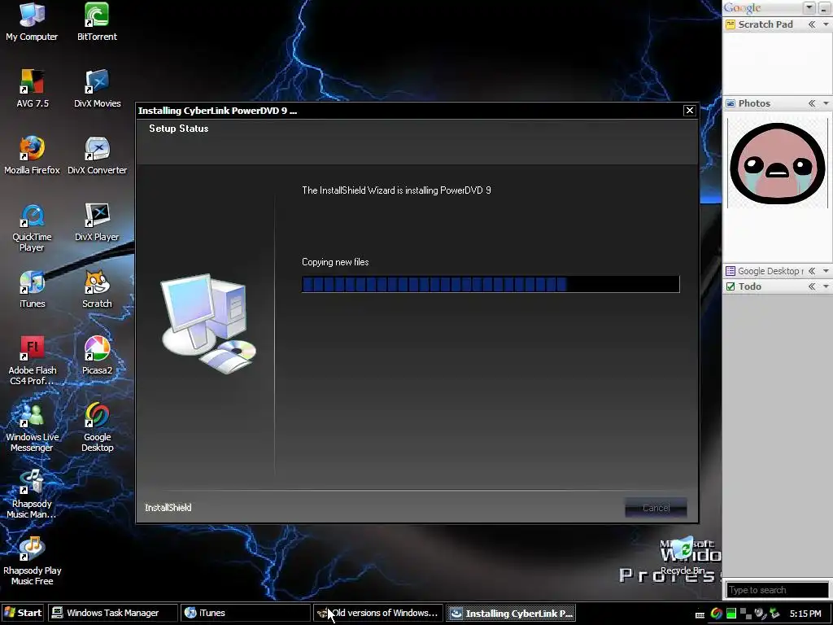833x625 pixels.
Task: Minimize the Google Desktop sidebar
Action: click(x=823, y=7)
